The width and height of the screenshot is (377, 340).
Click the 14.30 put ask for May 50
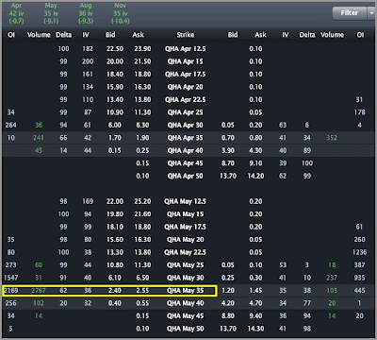coord(255,329)
